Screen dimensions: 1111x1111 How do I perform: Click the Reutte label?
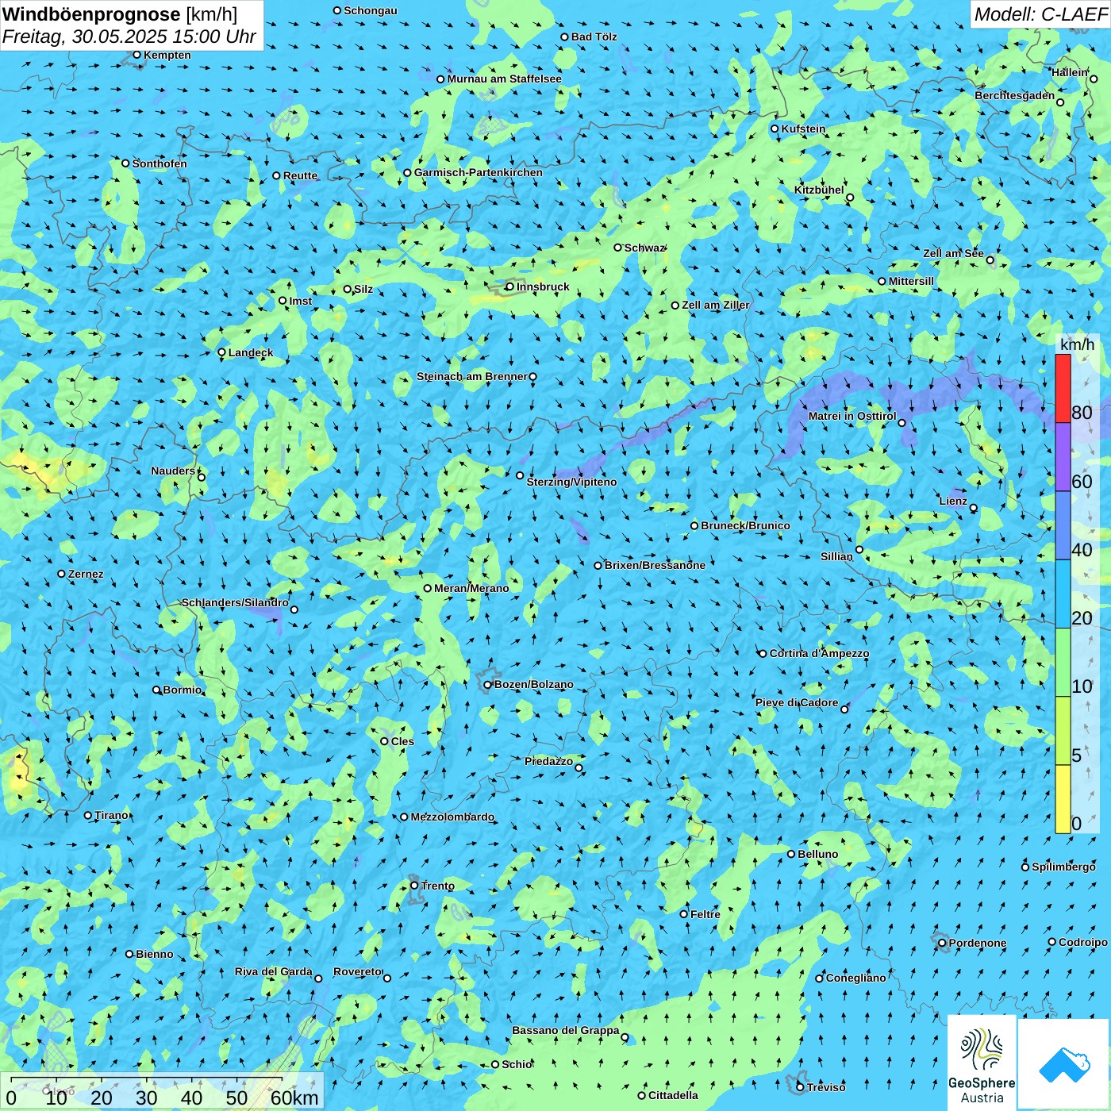[300, 175]
